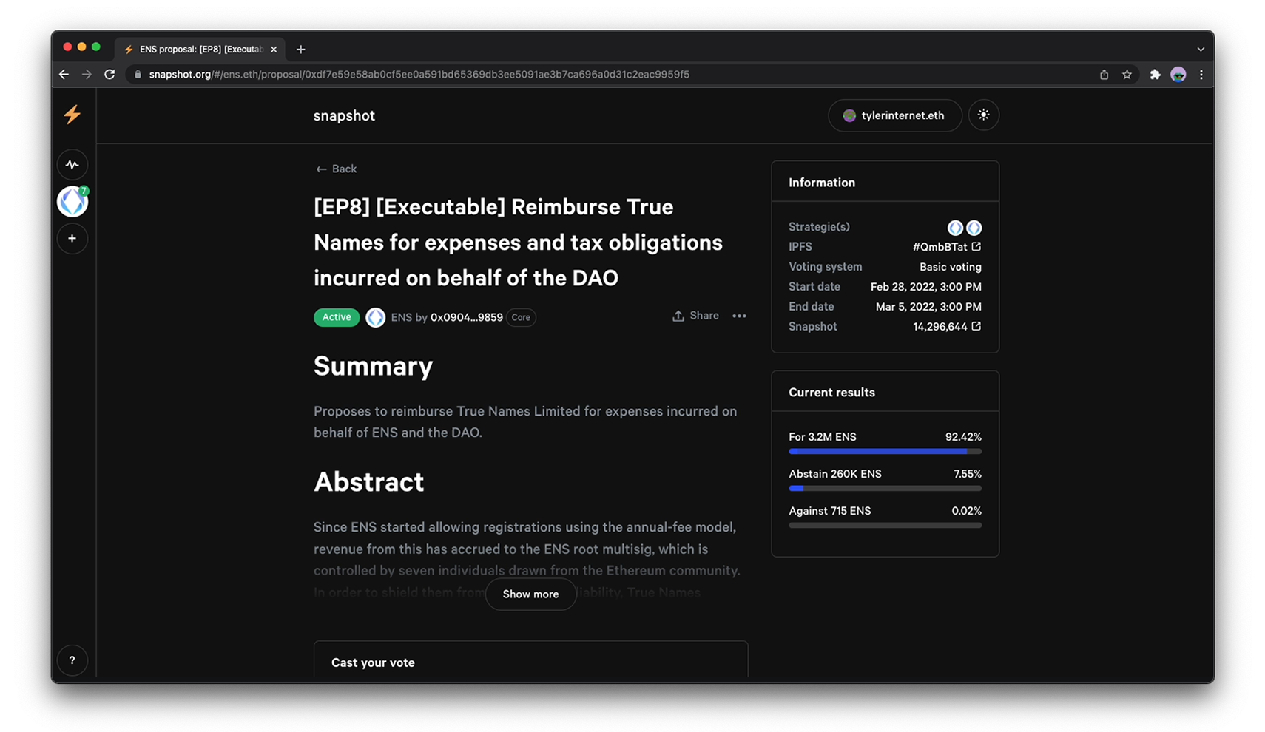Viewport: 1265px width, 732px height.
Task: Expand the proposal text with Show more
Action: point(530,594)
